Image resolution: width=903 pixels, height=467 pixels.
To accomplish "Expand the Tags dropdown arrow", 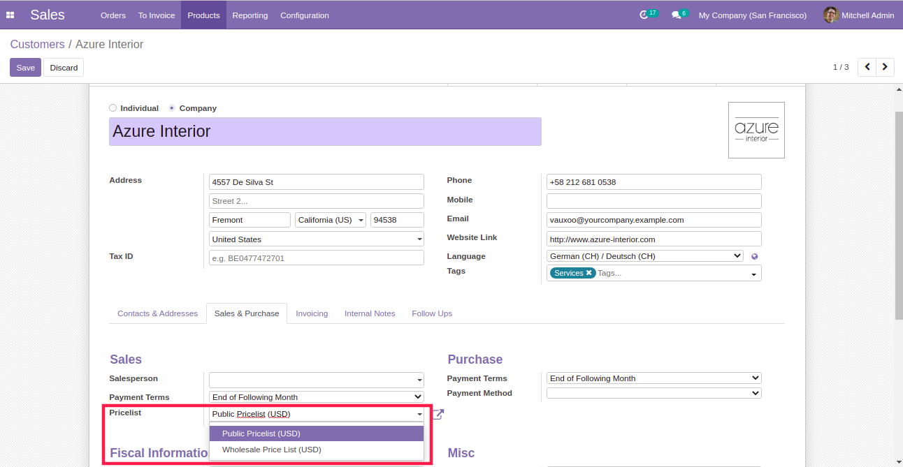I will [754, 274].
